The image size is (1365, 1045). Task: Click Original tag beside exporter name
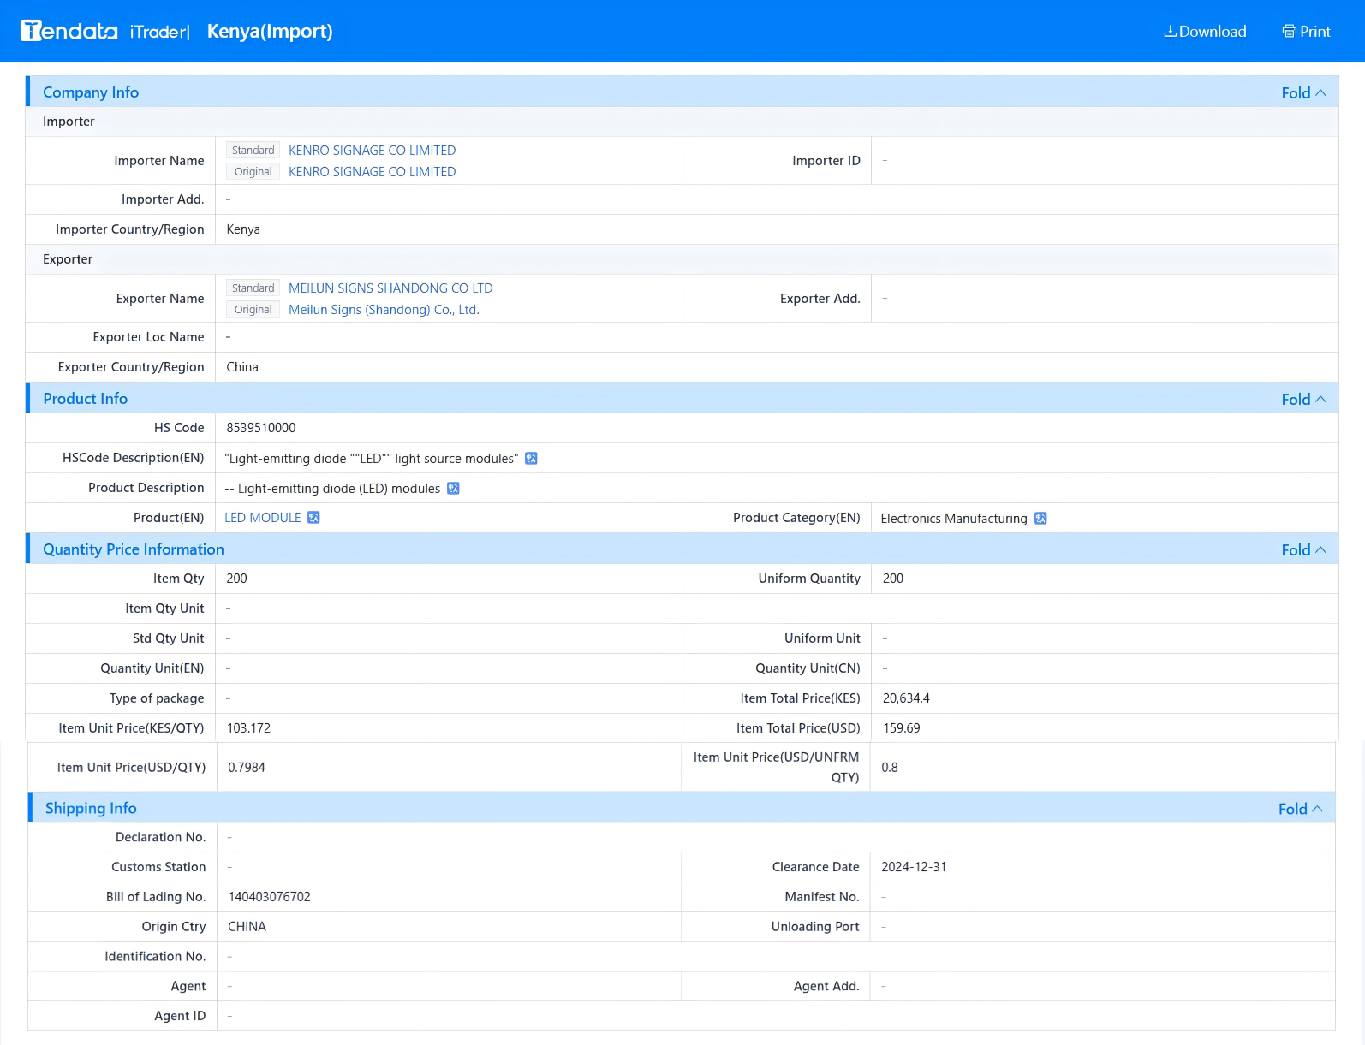point(253,310)
